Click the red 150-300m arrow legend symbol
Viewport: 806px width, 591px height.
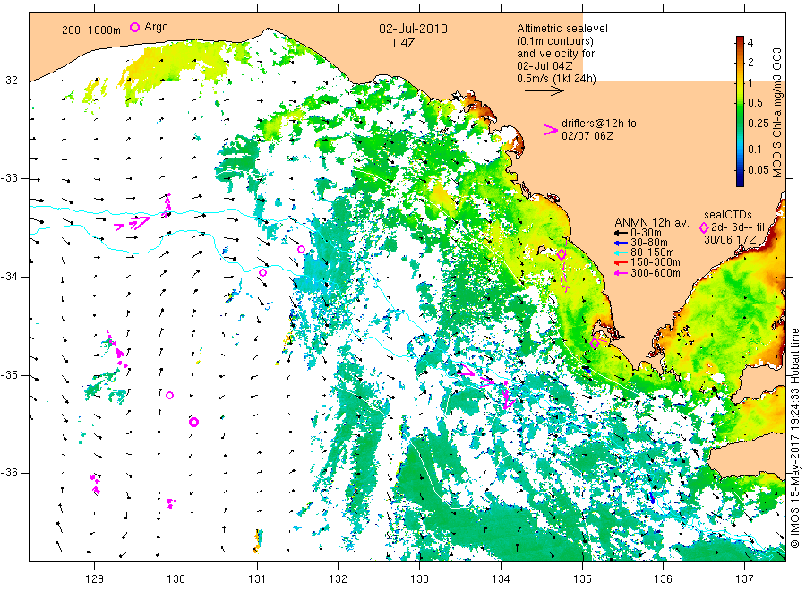click(621, 263)
